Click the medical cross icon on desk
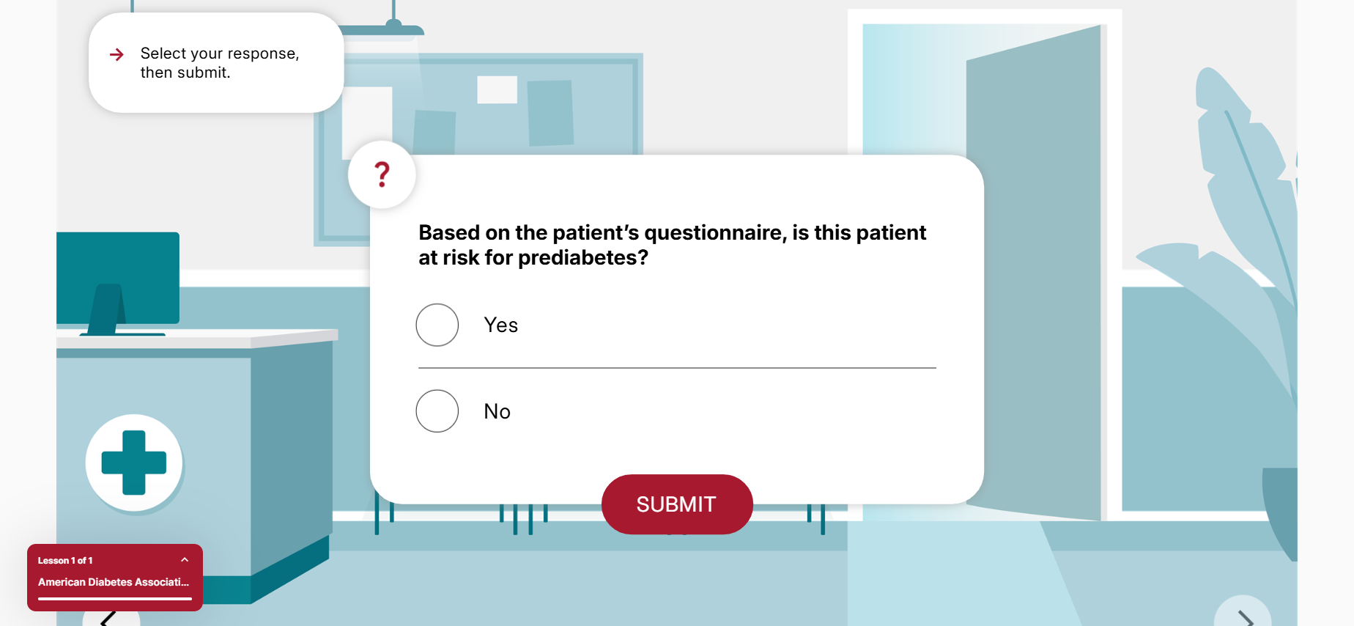The width and height of the screenshot is (1354, 626). (x=134, y=463)
